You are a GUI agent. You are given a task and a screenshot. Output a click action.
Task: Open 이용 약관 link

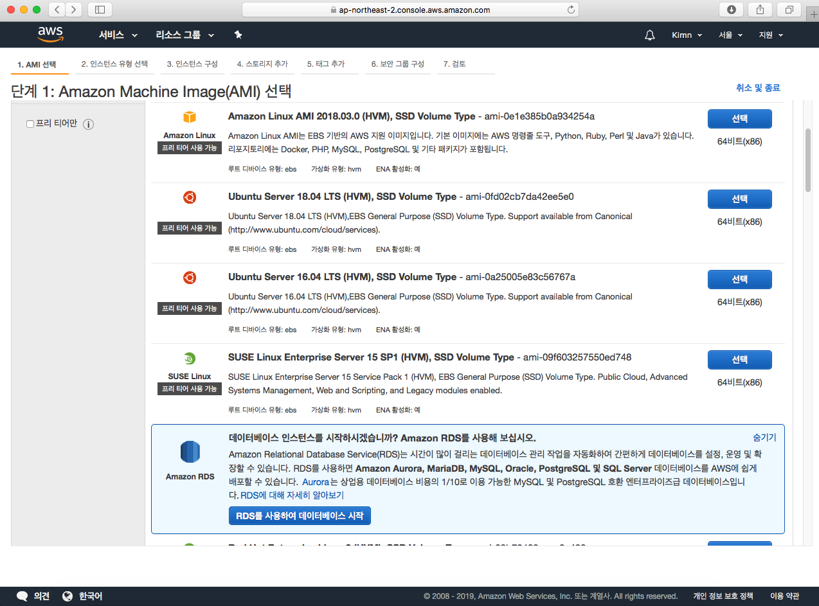(784, 596)
